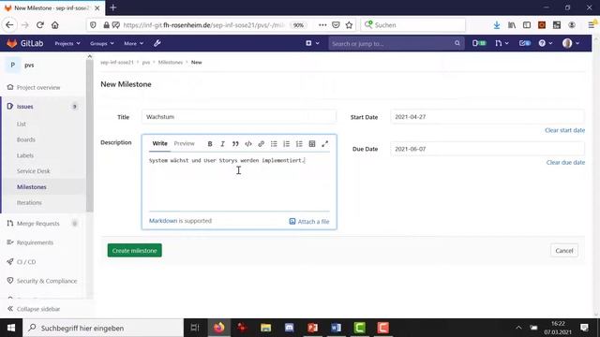Open the issues counter in top bar
600x337 pixels.
(479, 43)
